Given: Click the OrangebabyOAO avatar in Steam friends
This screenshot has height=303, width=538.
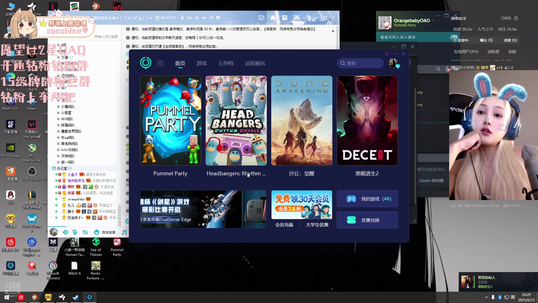Looking at the screenshot, I should (x=385, y=22).
